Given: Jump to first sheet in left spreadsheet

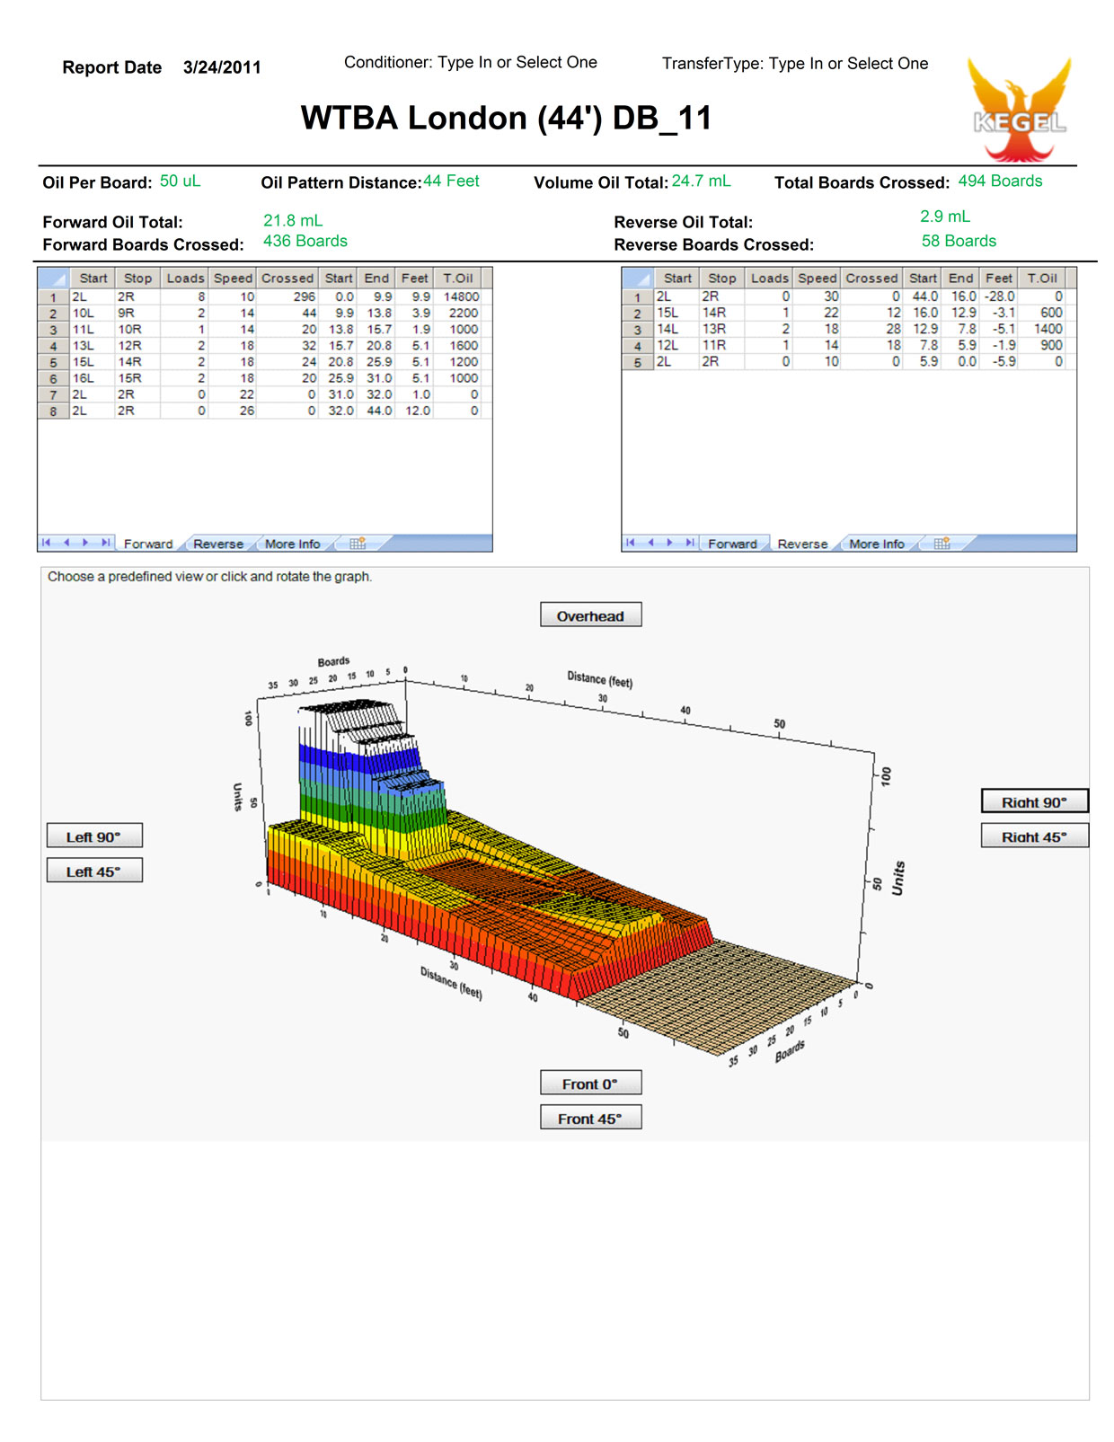Looking at the screenshot, I should point(46,543).
